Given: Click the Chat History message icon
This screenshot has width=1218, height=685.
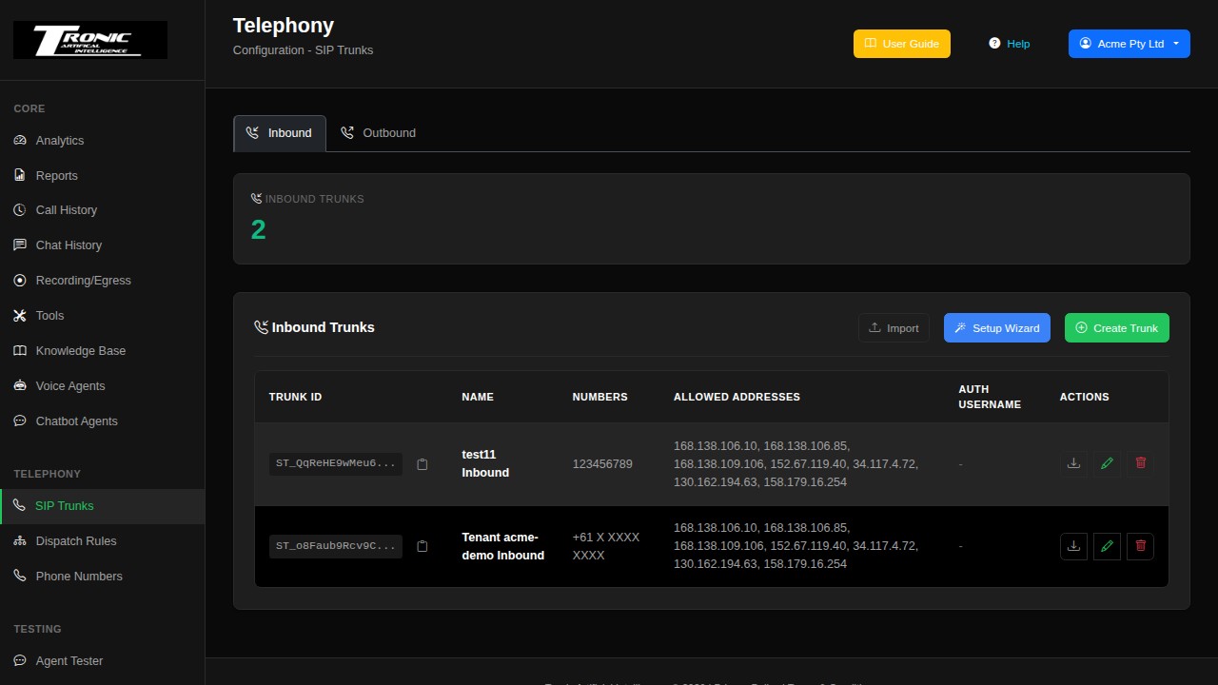Looking at the screenshot, I should click(20, 245).
